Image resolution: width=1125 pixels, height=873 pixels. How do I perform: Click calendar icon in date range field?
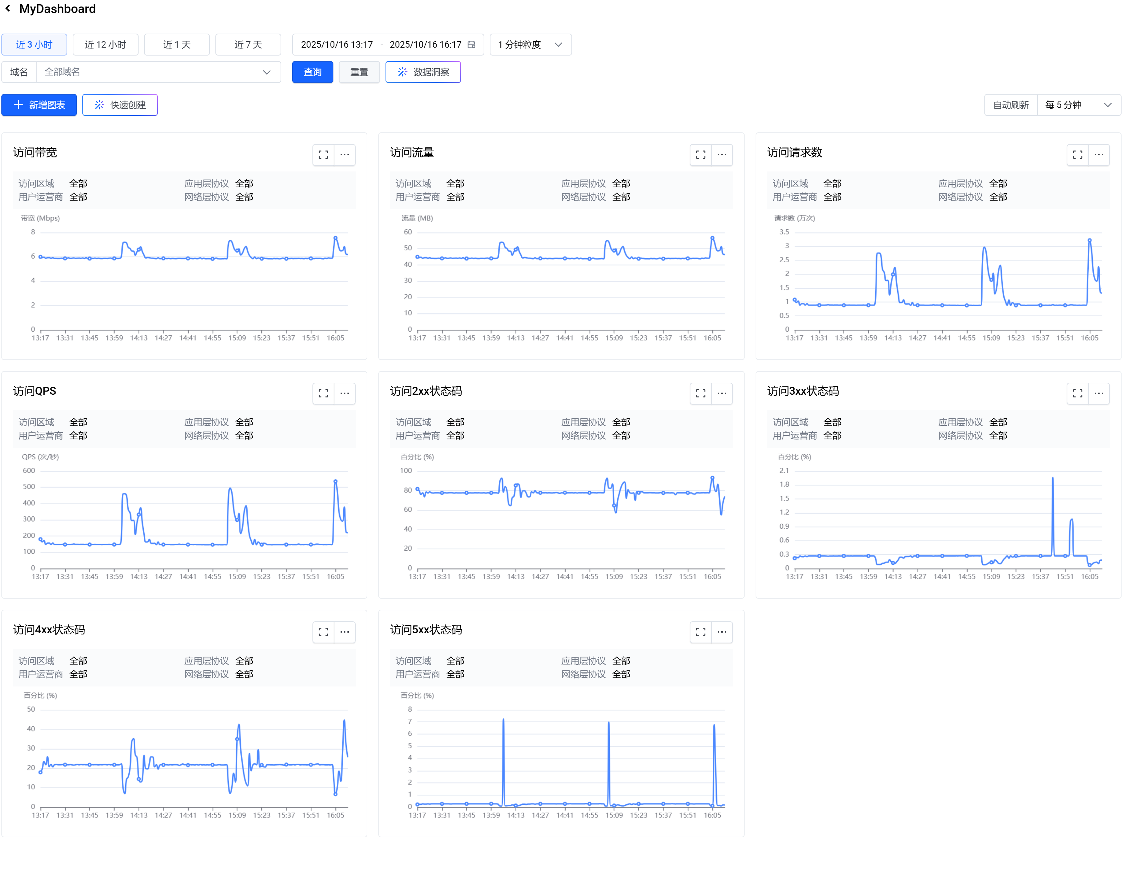pyautogui.click(x=471, y=45)
